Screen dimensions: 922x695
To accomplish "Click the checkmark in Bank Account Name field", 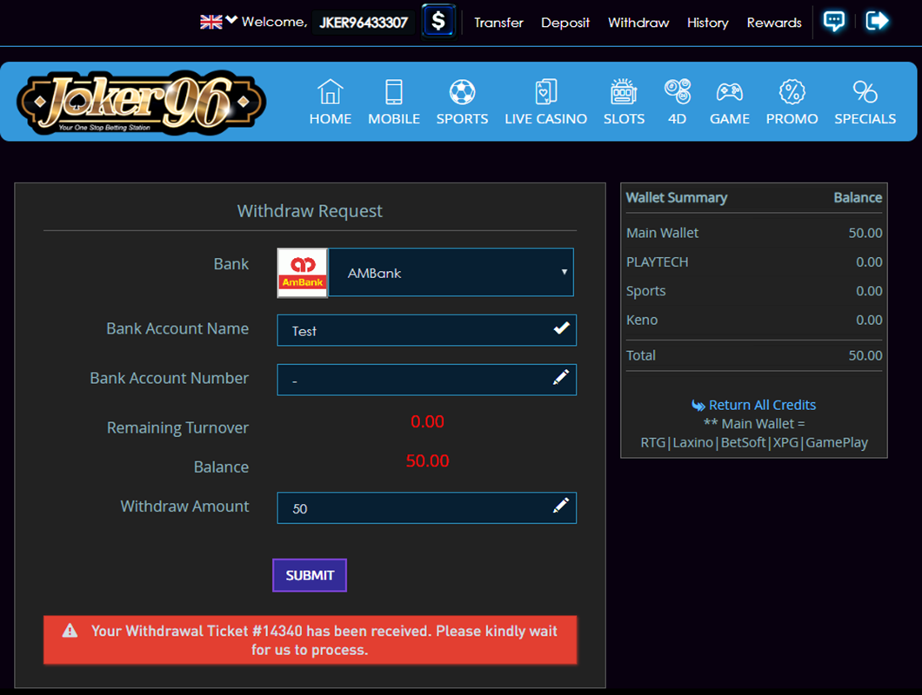I will [x=561, y=328].
